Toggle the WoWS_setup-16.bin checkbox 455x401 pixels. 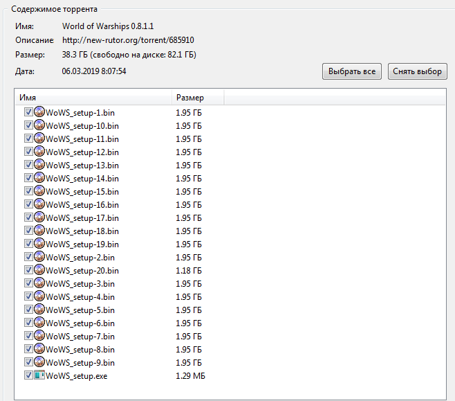pyautogui.click(x=28, y=204)
